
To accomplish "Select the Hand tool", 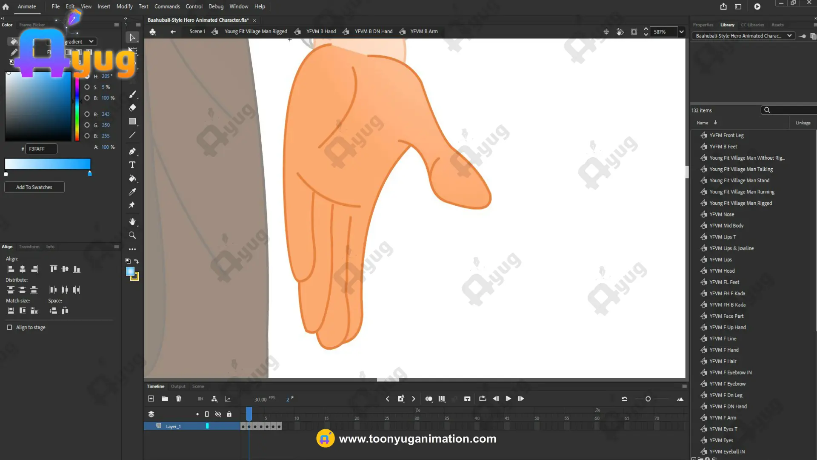I will (132, 221).
